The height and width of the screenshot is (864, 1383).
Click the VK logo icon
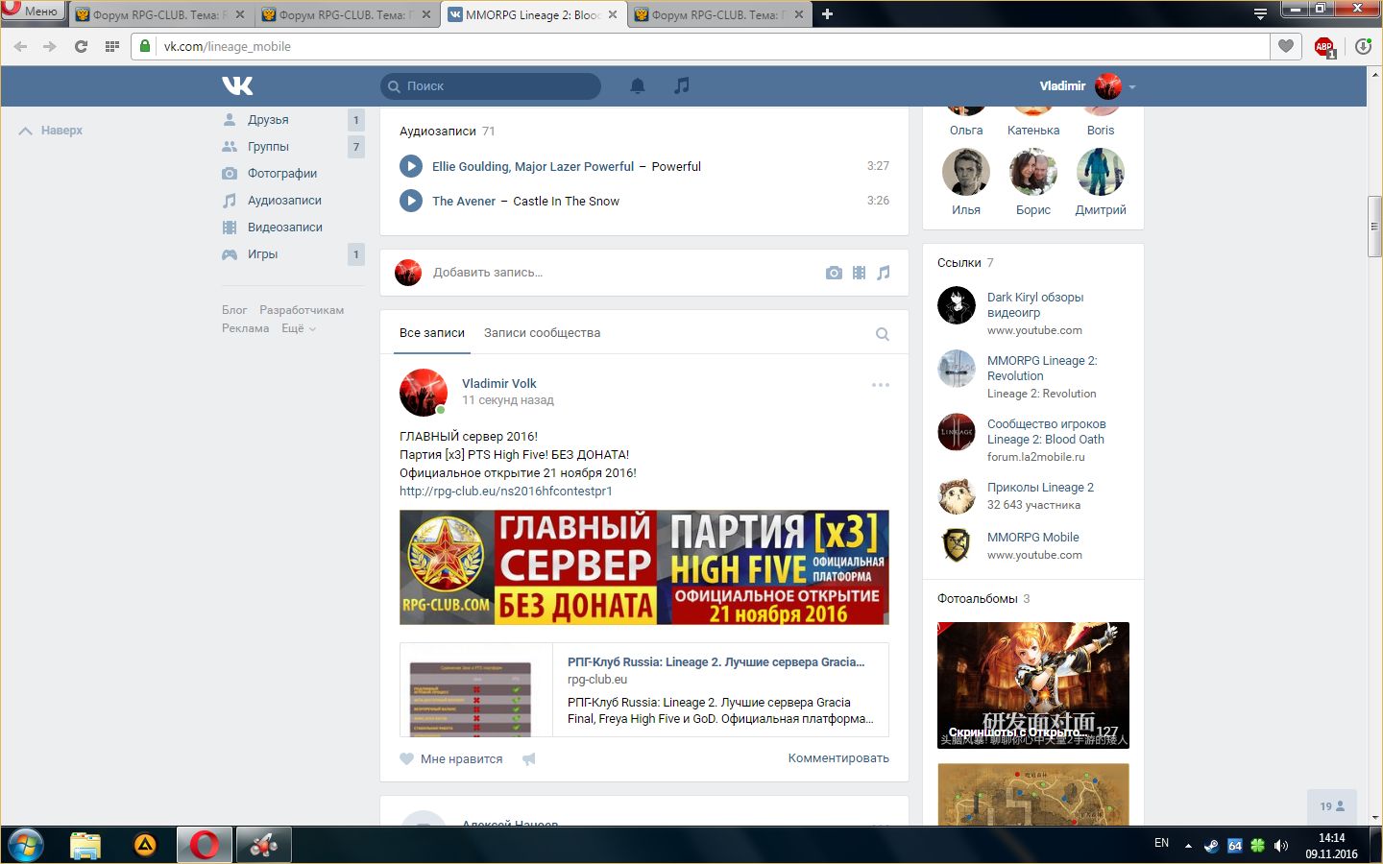[237, 85]
